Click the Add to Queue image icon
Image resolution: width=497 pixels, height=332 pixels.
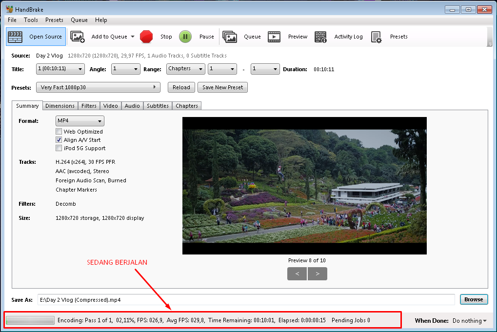pos(78,37)
